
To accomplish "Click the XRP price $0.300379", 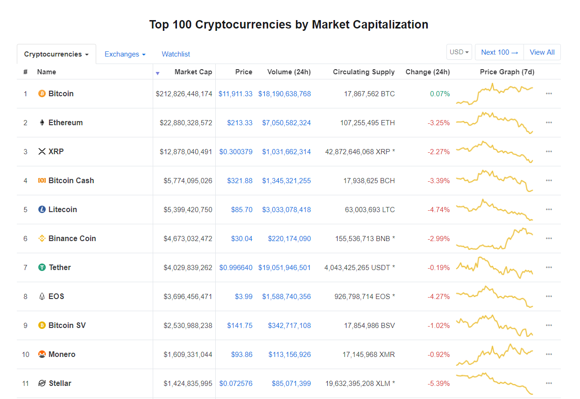I will pyautogui.click(x=236, y=152).
